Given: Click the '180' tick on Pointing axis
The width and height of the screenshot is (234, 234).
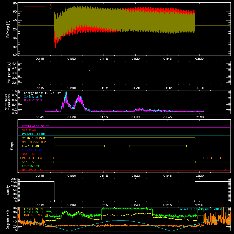Looking at the screenshot, I should click(x=14, y=3).
